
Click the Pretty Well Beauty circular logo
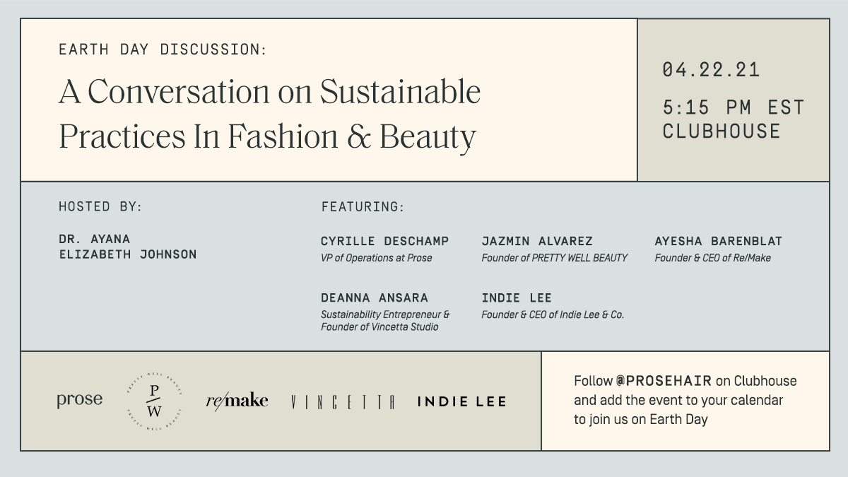click(154, 400)
